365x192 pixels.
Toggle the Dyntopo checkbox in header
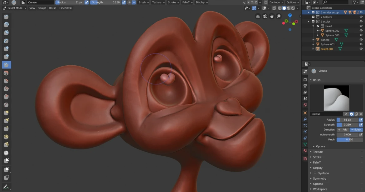[265, 2]
